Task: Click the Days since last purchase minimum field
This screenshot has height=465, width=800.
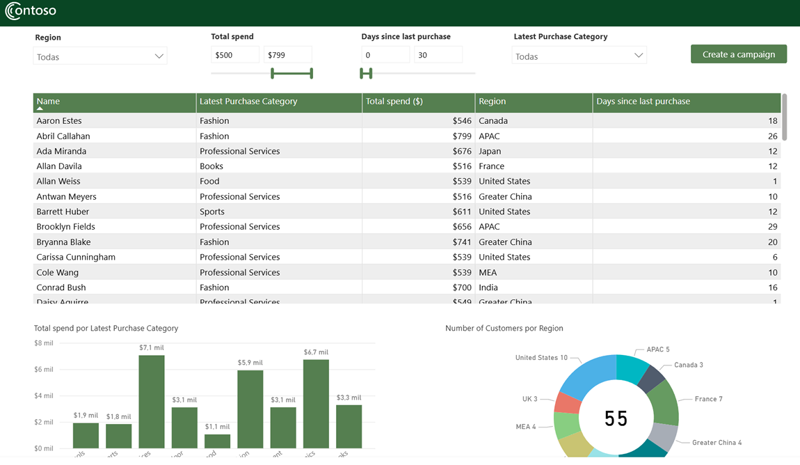Action: point(385,55)
